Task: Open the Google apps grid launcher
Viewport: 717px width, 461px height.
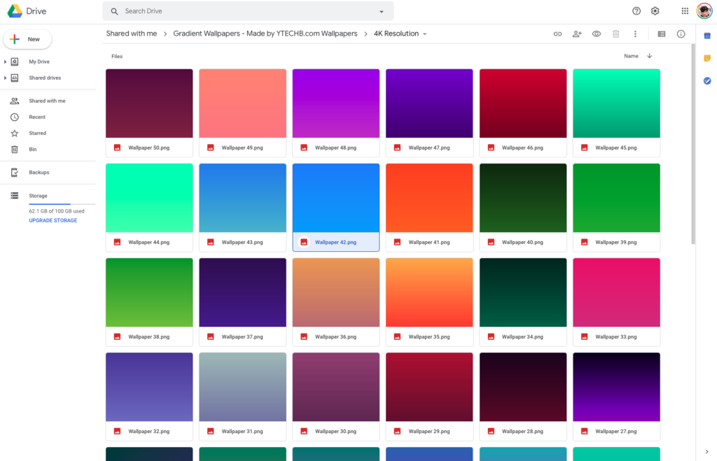Action: pyautogui.click(x=684, y=10)
